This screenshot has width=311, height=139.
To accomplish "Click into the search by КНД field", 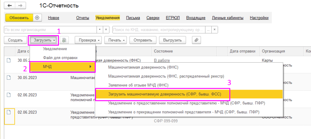I will point(158,30).
